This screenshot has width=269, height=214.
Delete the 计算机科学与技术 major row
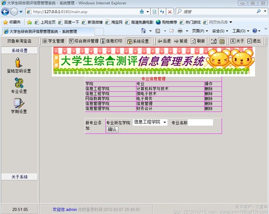tap(208, 89)
